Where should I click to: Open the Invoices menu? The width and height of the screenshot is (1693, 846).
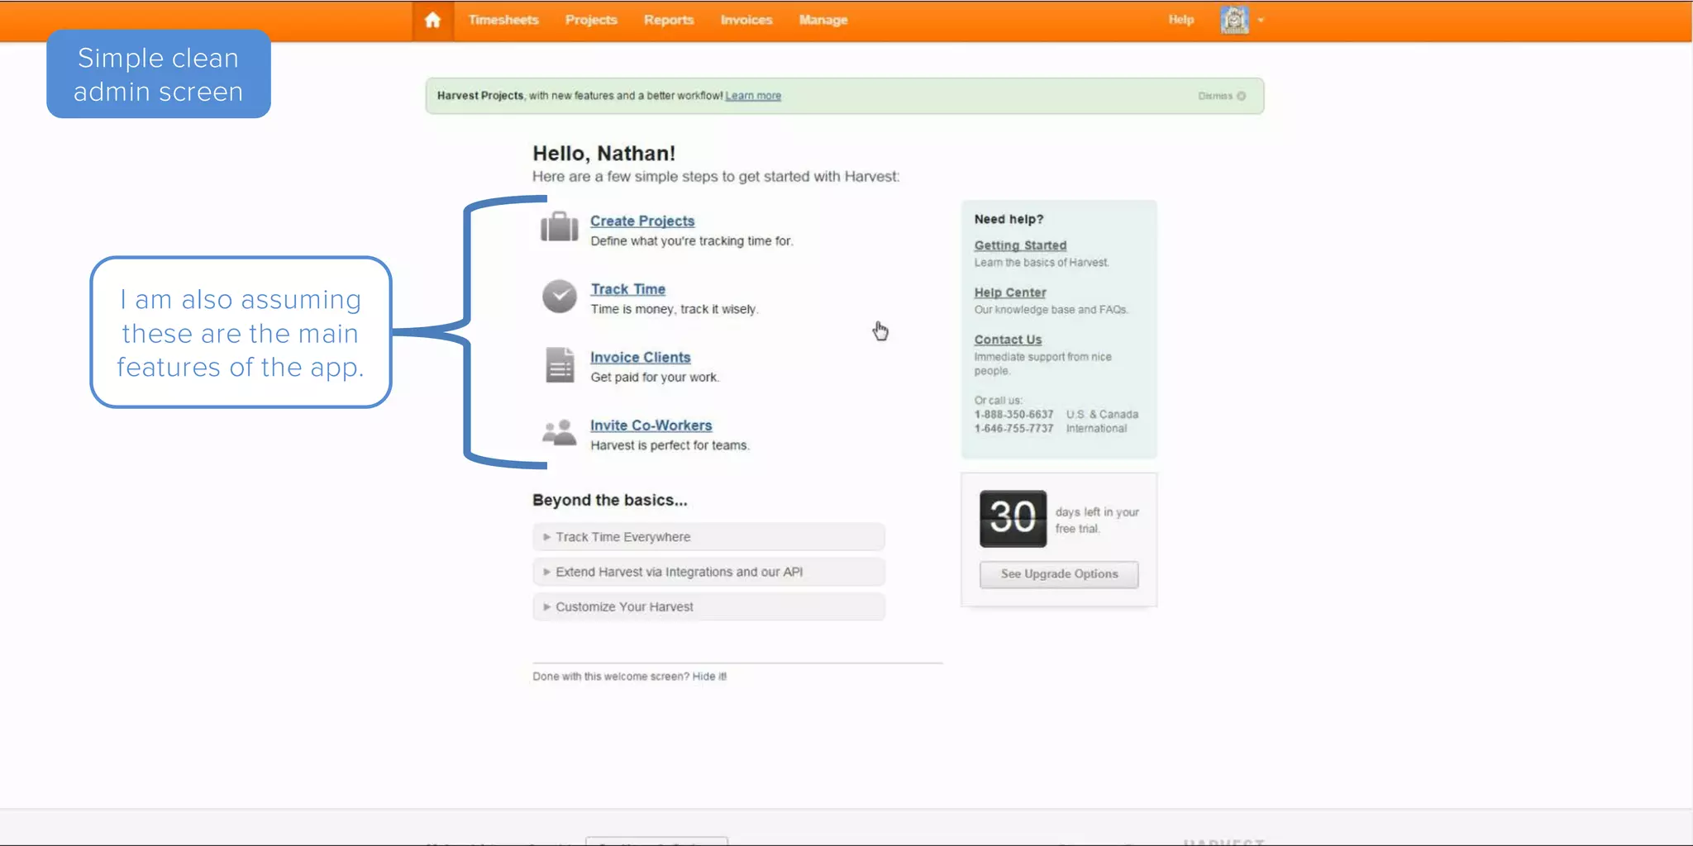(x=746, y=20)
